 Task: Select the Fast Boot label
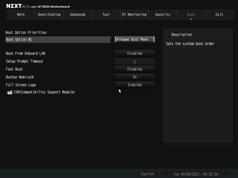pos(14,69)
